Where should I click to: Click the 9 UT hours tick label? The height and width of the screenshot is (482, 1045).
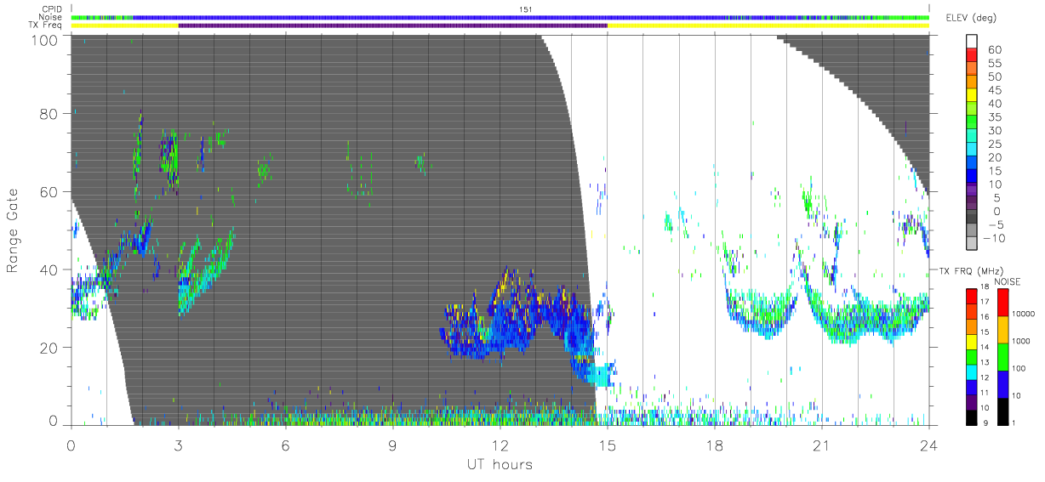point(392,445)
